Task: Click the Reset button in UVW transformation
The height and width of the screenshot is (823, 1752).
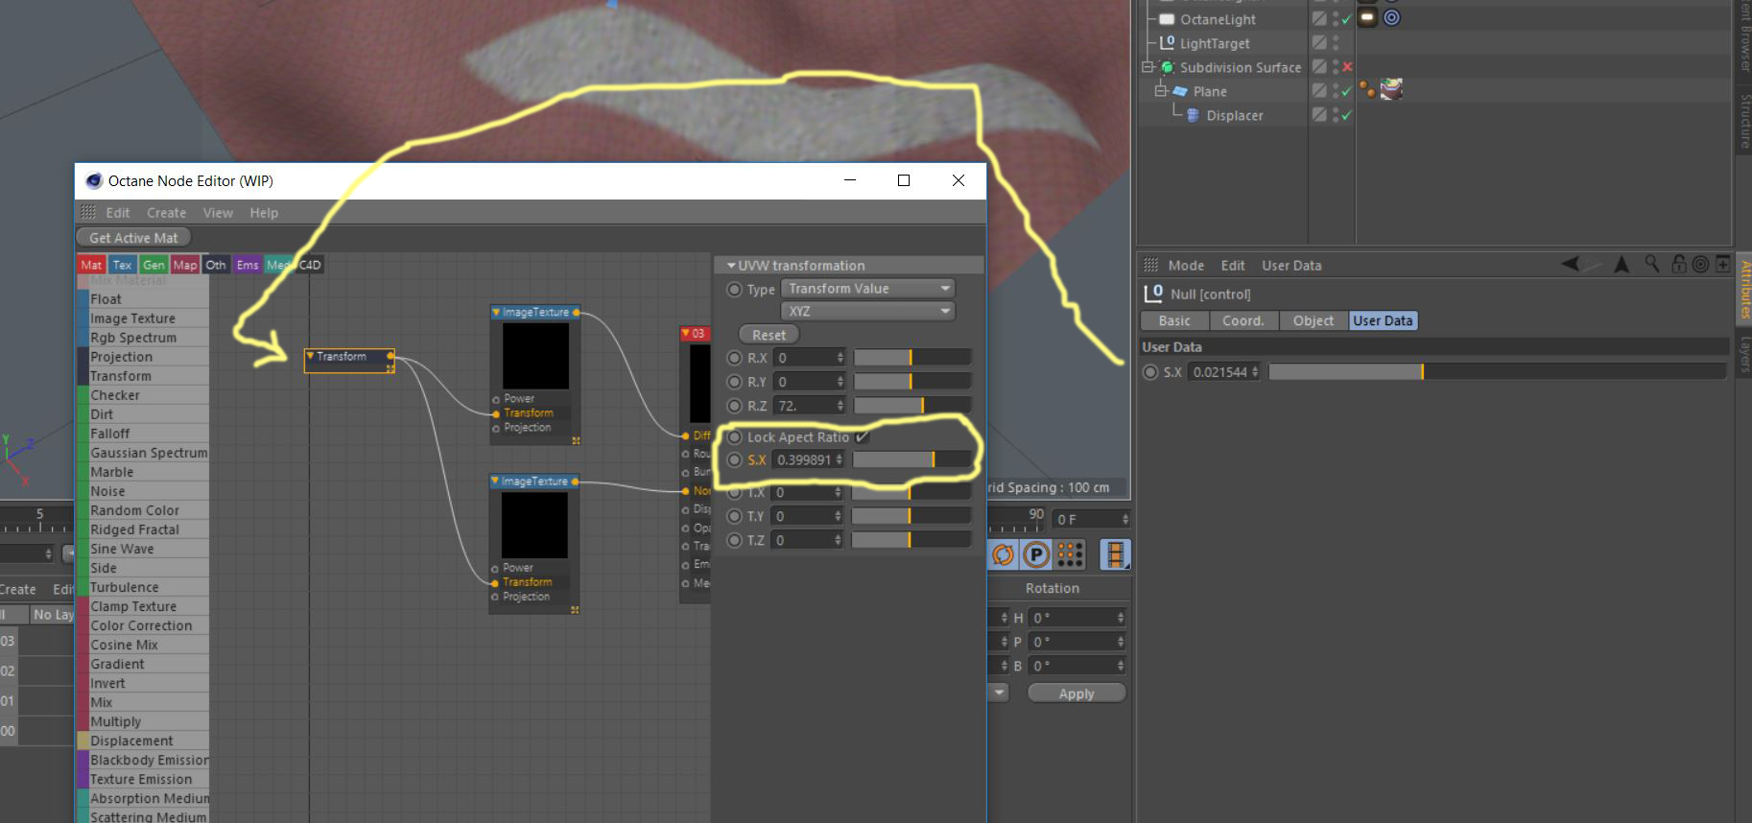Action: pos(769,335)
